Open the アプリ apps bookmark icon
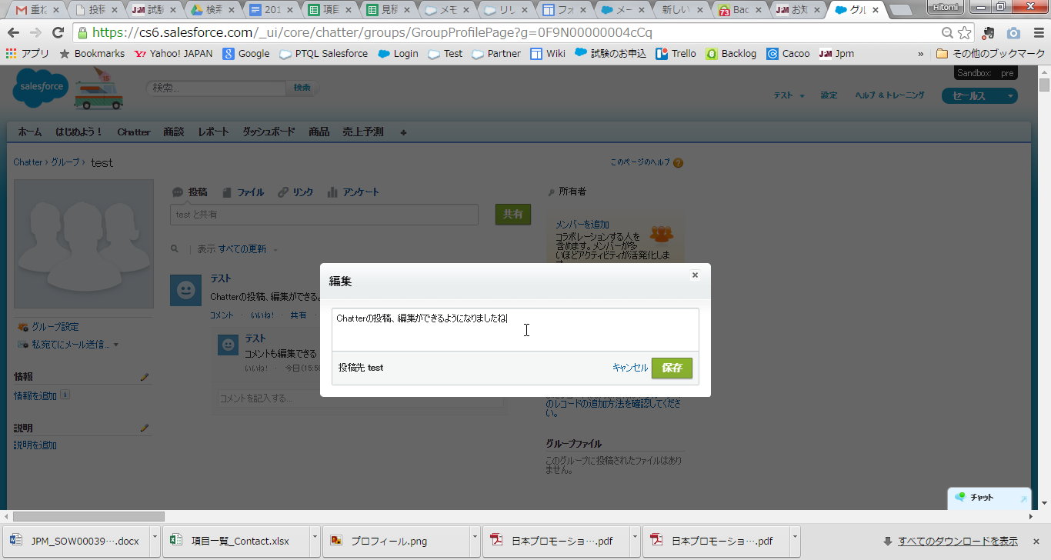 point(11,54)
